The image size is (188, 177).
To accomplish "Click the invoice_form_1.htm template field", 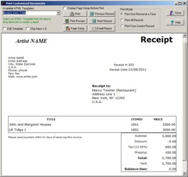I will click(30, 13).
